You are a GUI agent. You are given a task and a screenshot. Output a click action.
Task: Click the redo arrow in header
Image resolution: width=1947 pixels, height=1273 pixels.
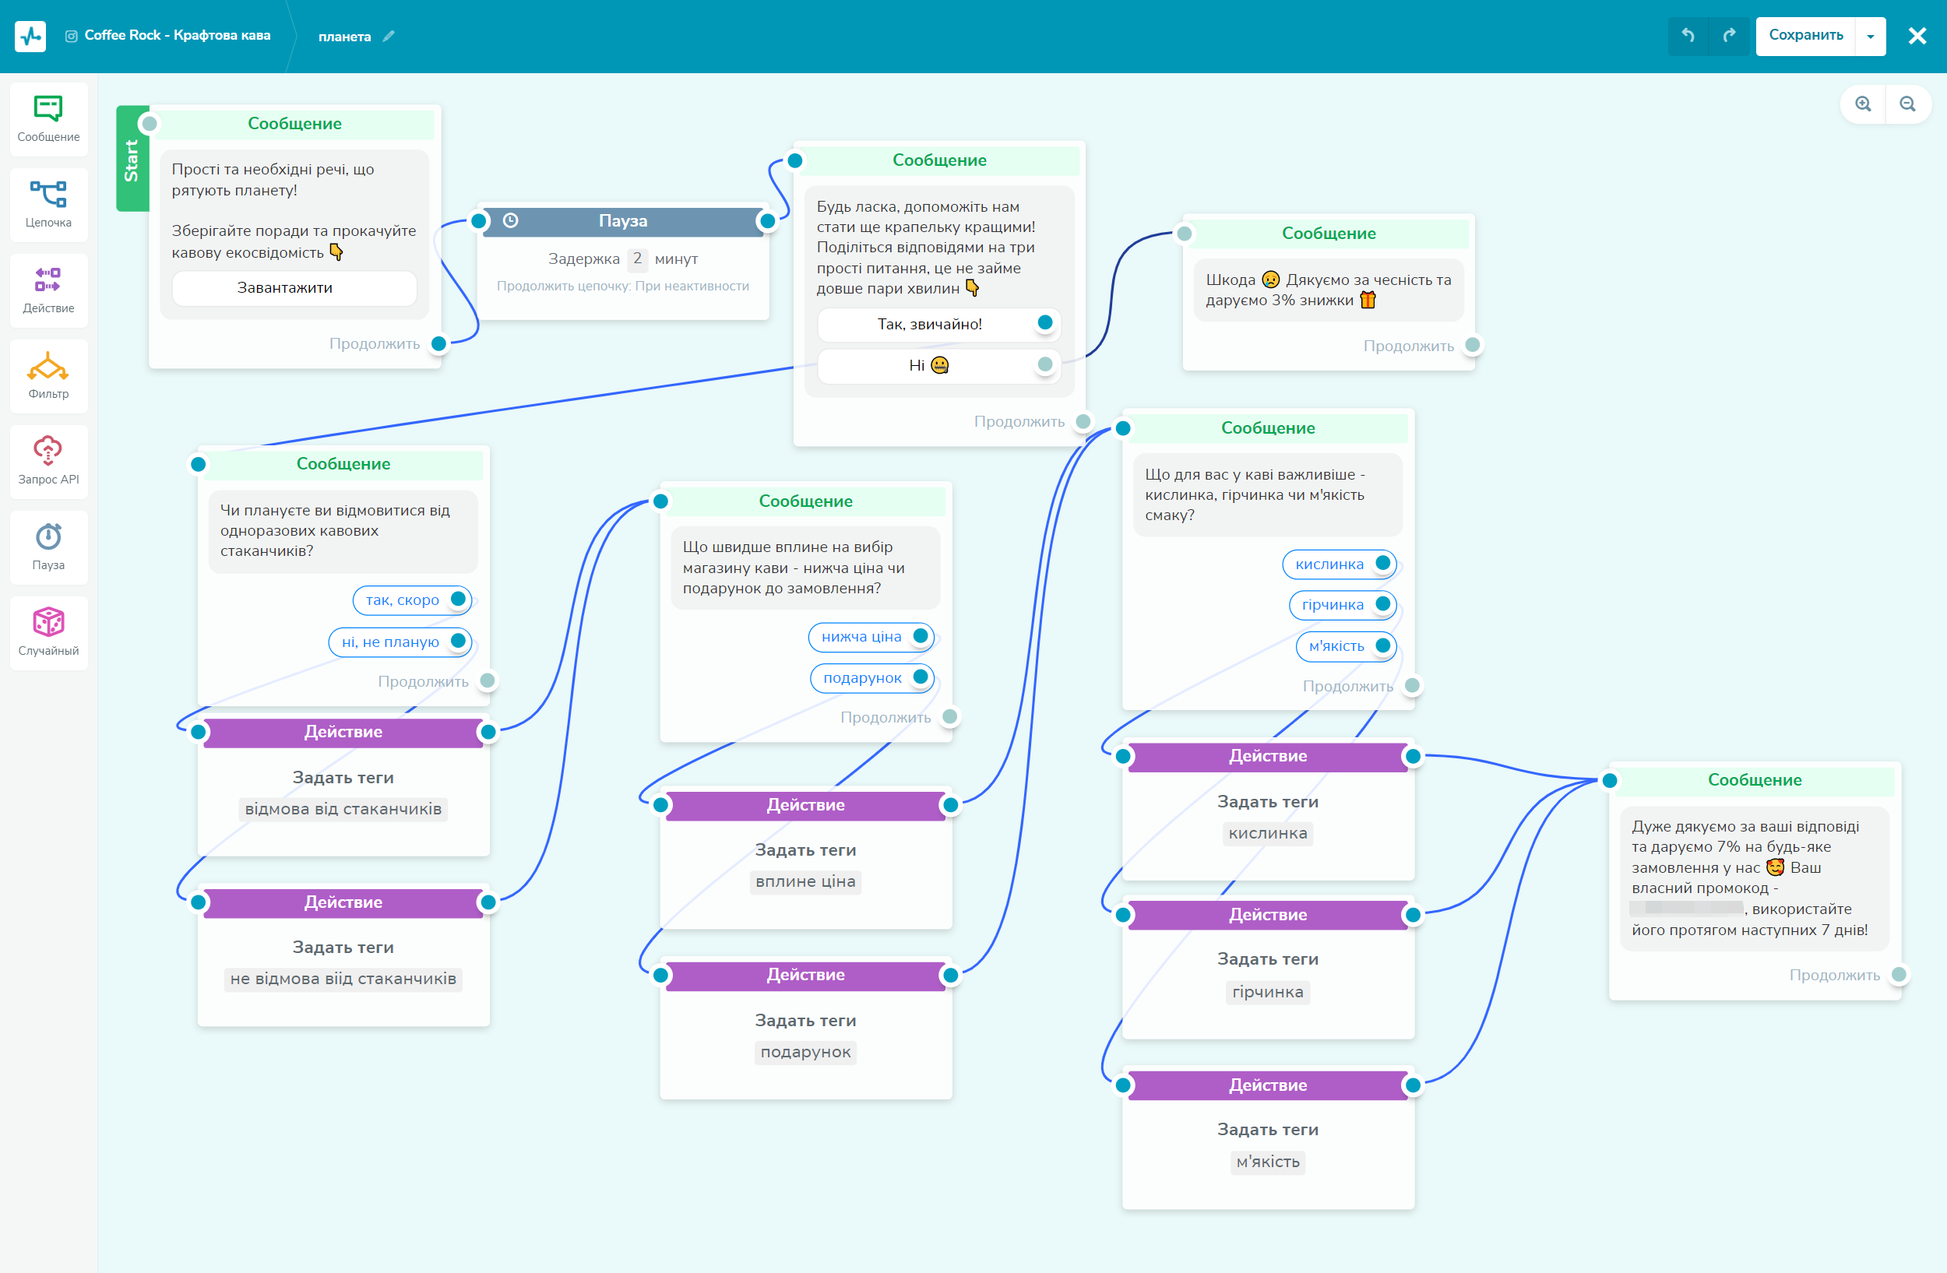coord(1729,35)
